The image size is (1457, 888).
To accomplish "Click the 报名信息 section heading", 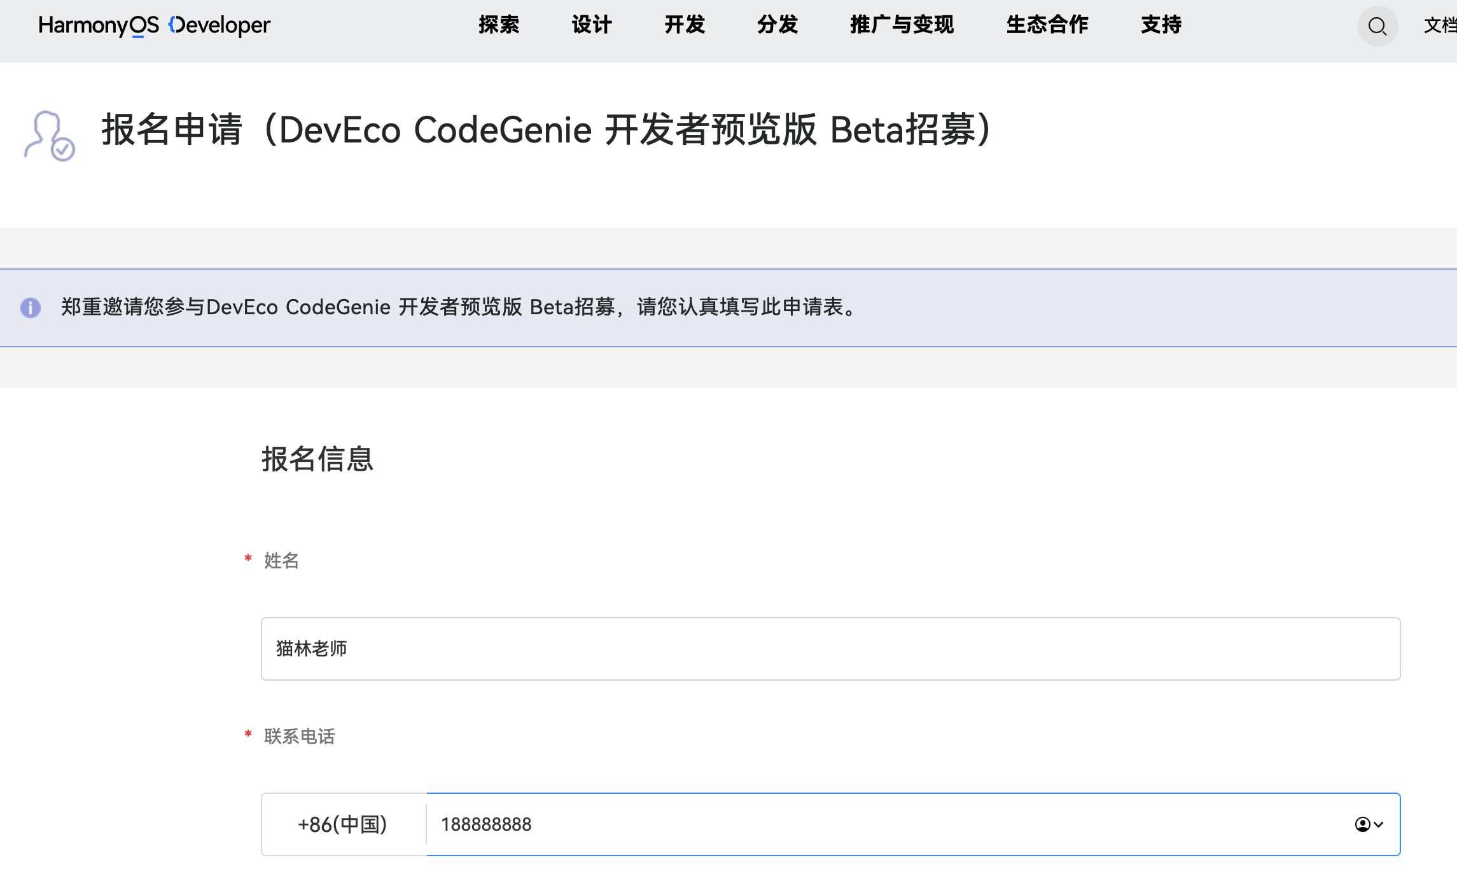I will pos(317,459).
